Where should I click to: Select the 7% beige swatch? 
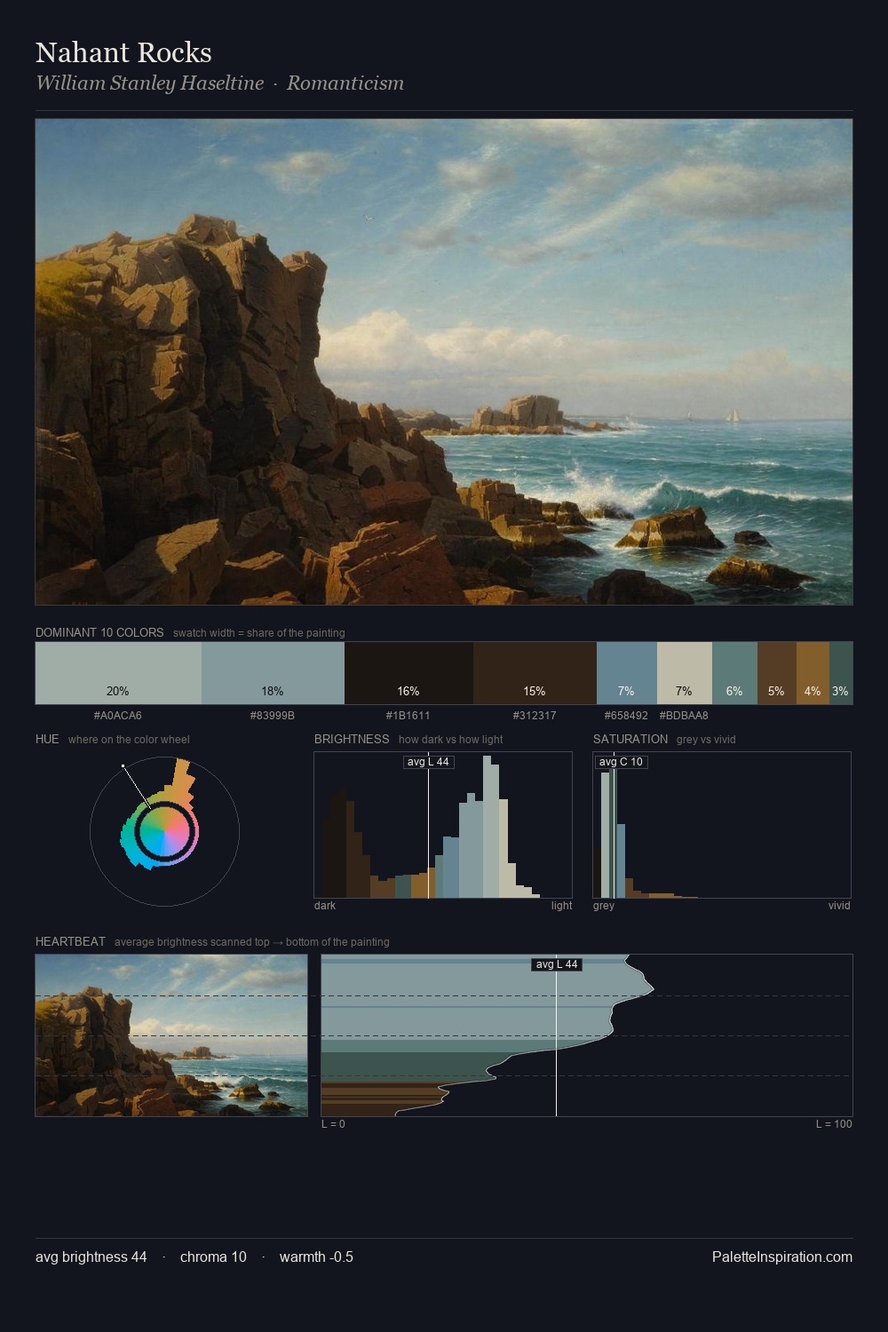(685, 673)
